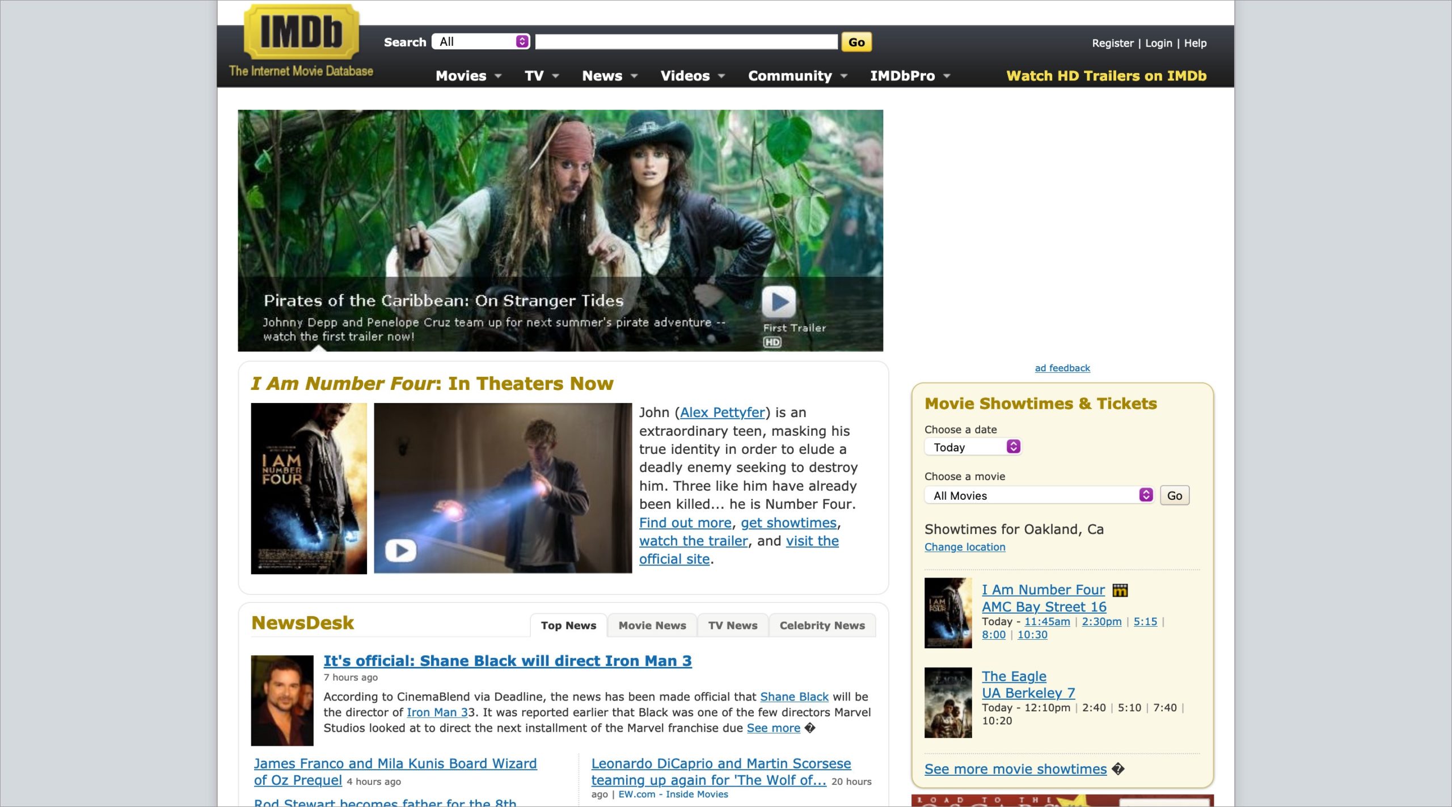This screenshot has width=1452, height=807.
Task: Open the Login link
Action: click(x=1158, y=43)
